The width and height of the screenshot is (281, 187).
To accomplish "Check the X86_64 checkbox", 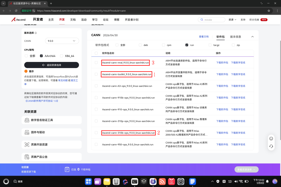I will point(62,56).
